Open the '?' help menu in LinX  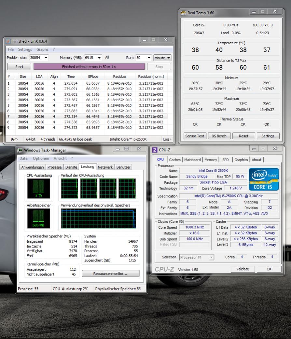[54, 49]
